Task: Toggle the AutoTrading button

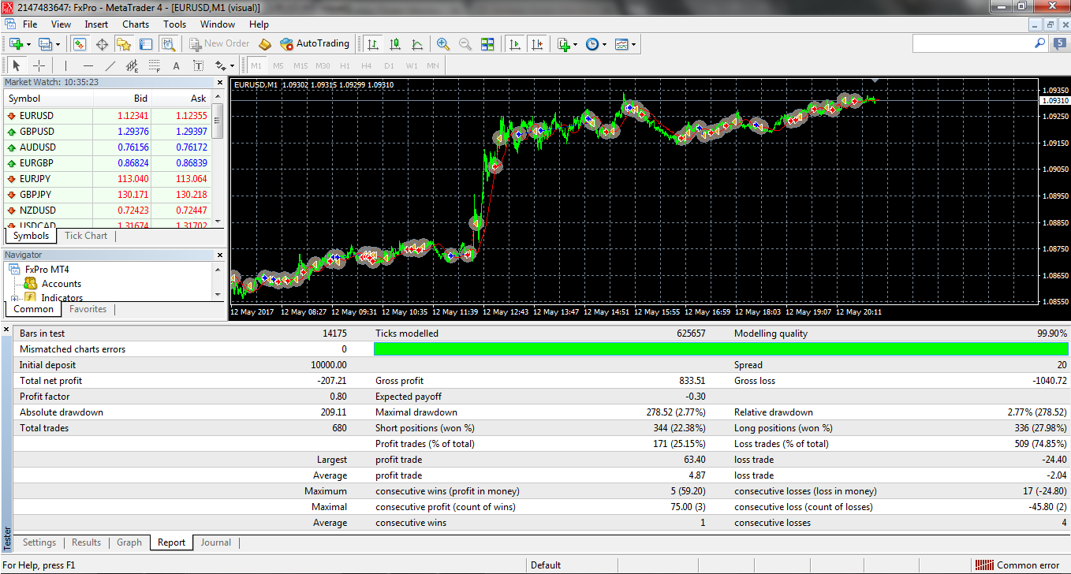Action: [x=315, y=44]
